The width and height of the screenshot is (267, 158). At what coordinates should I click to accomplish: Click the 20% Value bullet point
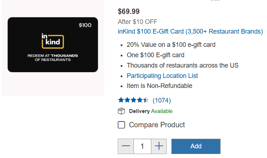pyautogui.click(x=171, y=45)
